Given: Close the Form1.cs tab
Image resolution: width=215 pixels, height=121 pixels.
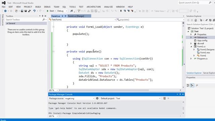Looking at the screenshot, I should [x=66, y=16].
